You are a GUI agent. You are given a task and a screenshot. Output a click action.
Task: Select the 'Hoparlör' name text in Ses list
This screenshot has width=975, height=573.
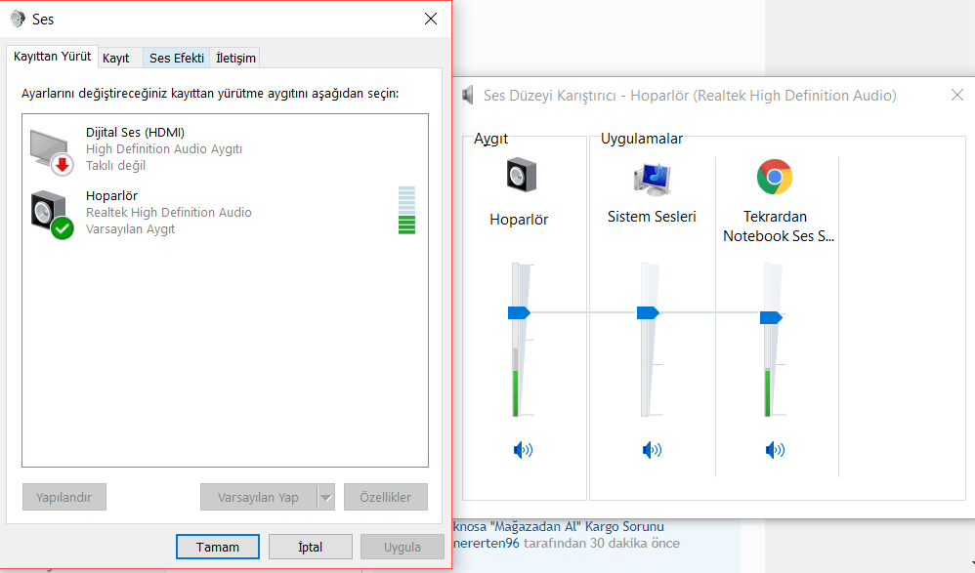point(111,196)
